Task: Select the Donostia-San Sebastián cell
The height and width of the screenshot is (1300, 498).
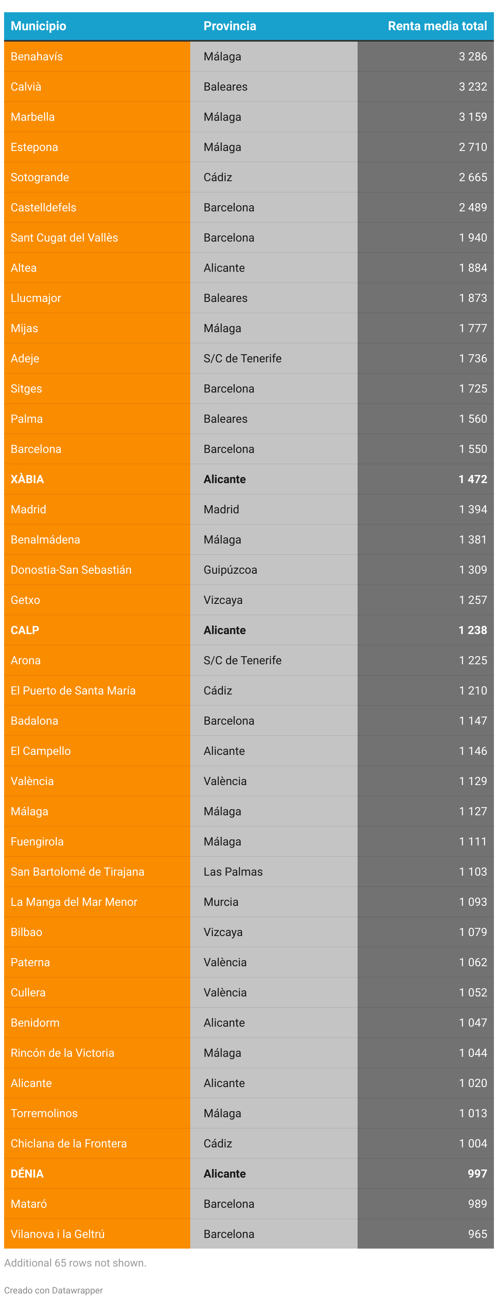Action: pyautogui.click(x=71, y=570)
